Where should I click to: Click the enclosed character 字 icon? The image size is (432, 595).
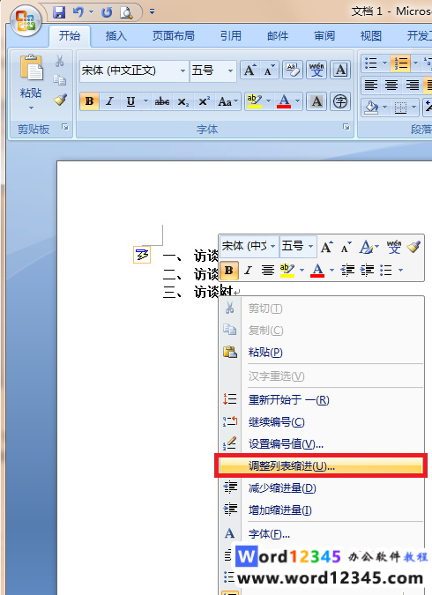[x=339, y=101]
